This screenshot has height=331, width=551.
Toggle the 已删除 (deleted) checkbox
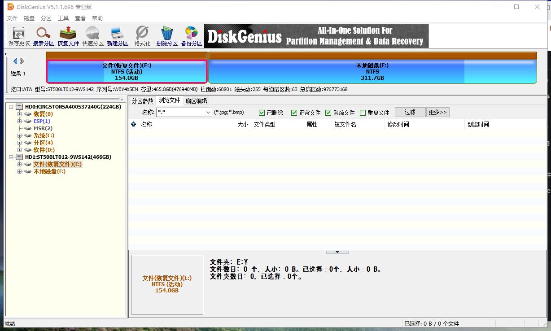tap(262, 113)
